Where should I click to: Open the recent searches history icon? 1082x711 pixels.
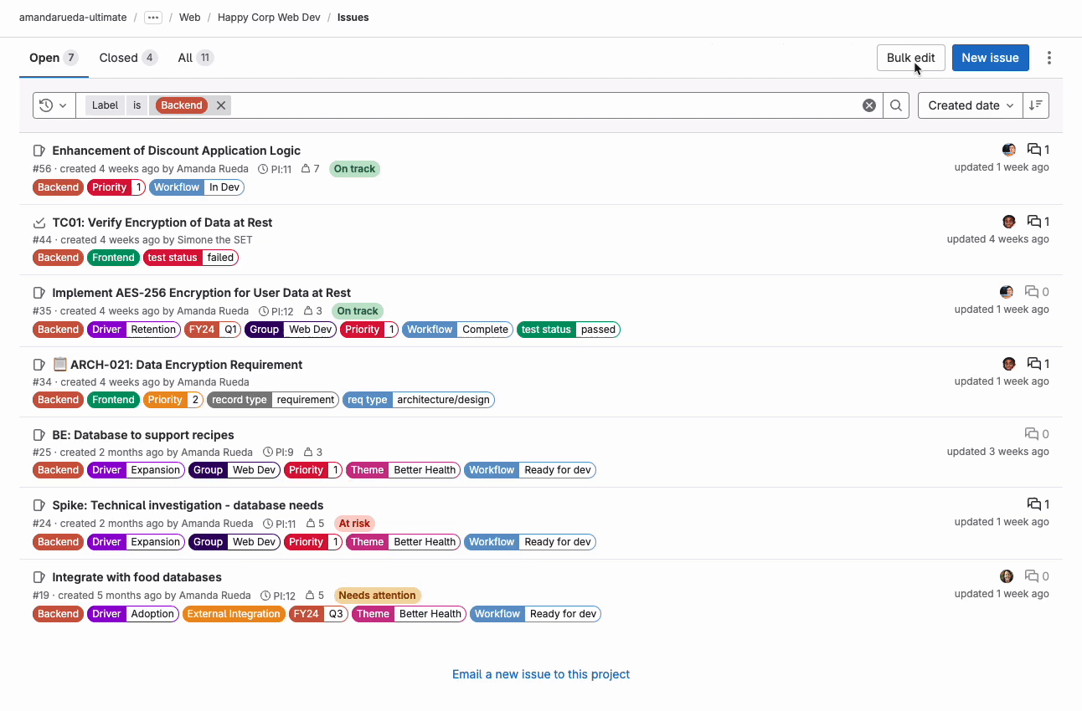[48, 105]
